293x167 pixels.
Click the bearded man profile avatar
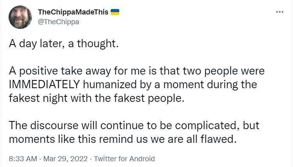click(20, 17)
